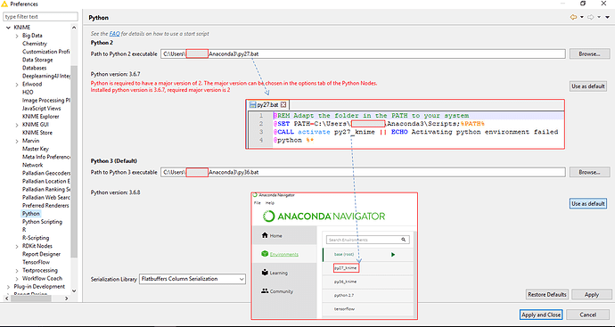Select the py27.bat editor tab
615x327 pixels.
[x=267, y=104]
